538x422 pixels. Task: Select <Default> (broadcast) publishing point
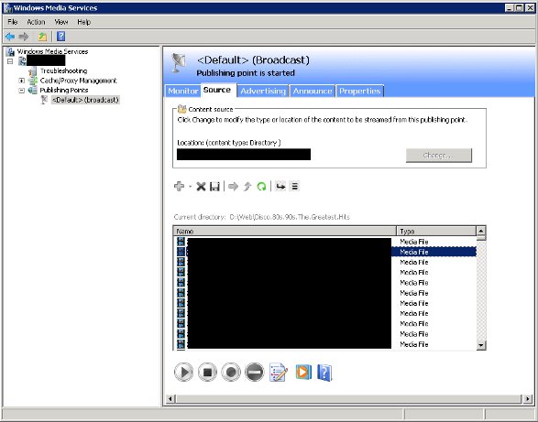(85, 100)
